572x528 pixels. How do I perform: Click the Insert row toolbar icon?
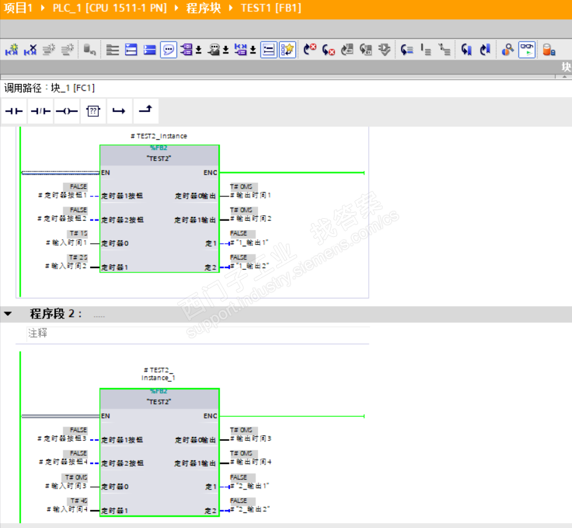click(x=49, y=50)
